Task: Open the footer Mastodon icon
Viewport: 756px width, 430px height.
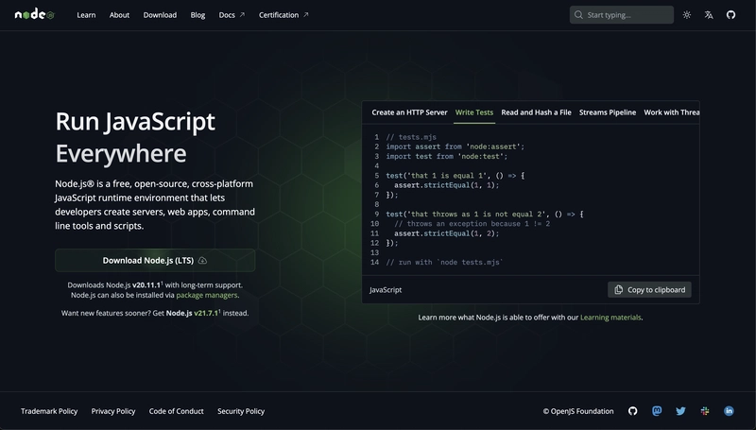Action: [657, 411]
